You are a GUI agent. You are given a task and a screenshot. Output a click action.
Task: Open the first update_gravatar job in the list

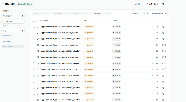60,27
